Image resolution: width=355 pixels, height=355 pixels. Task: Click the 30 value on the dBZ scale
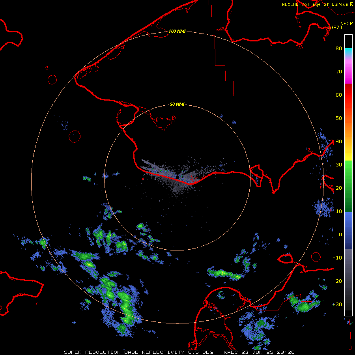tap(339, 165)
